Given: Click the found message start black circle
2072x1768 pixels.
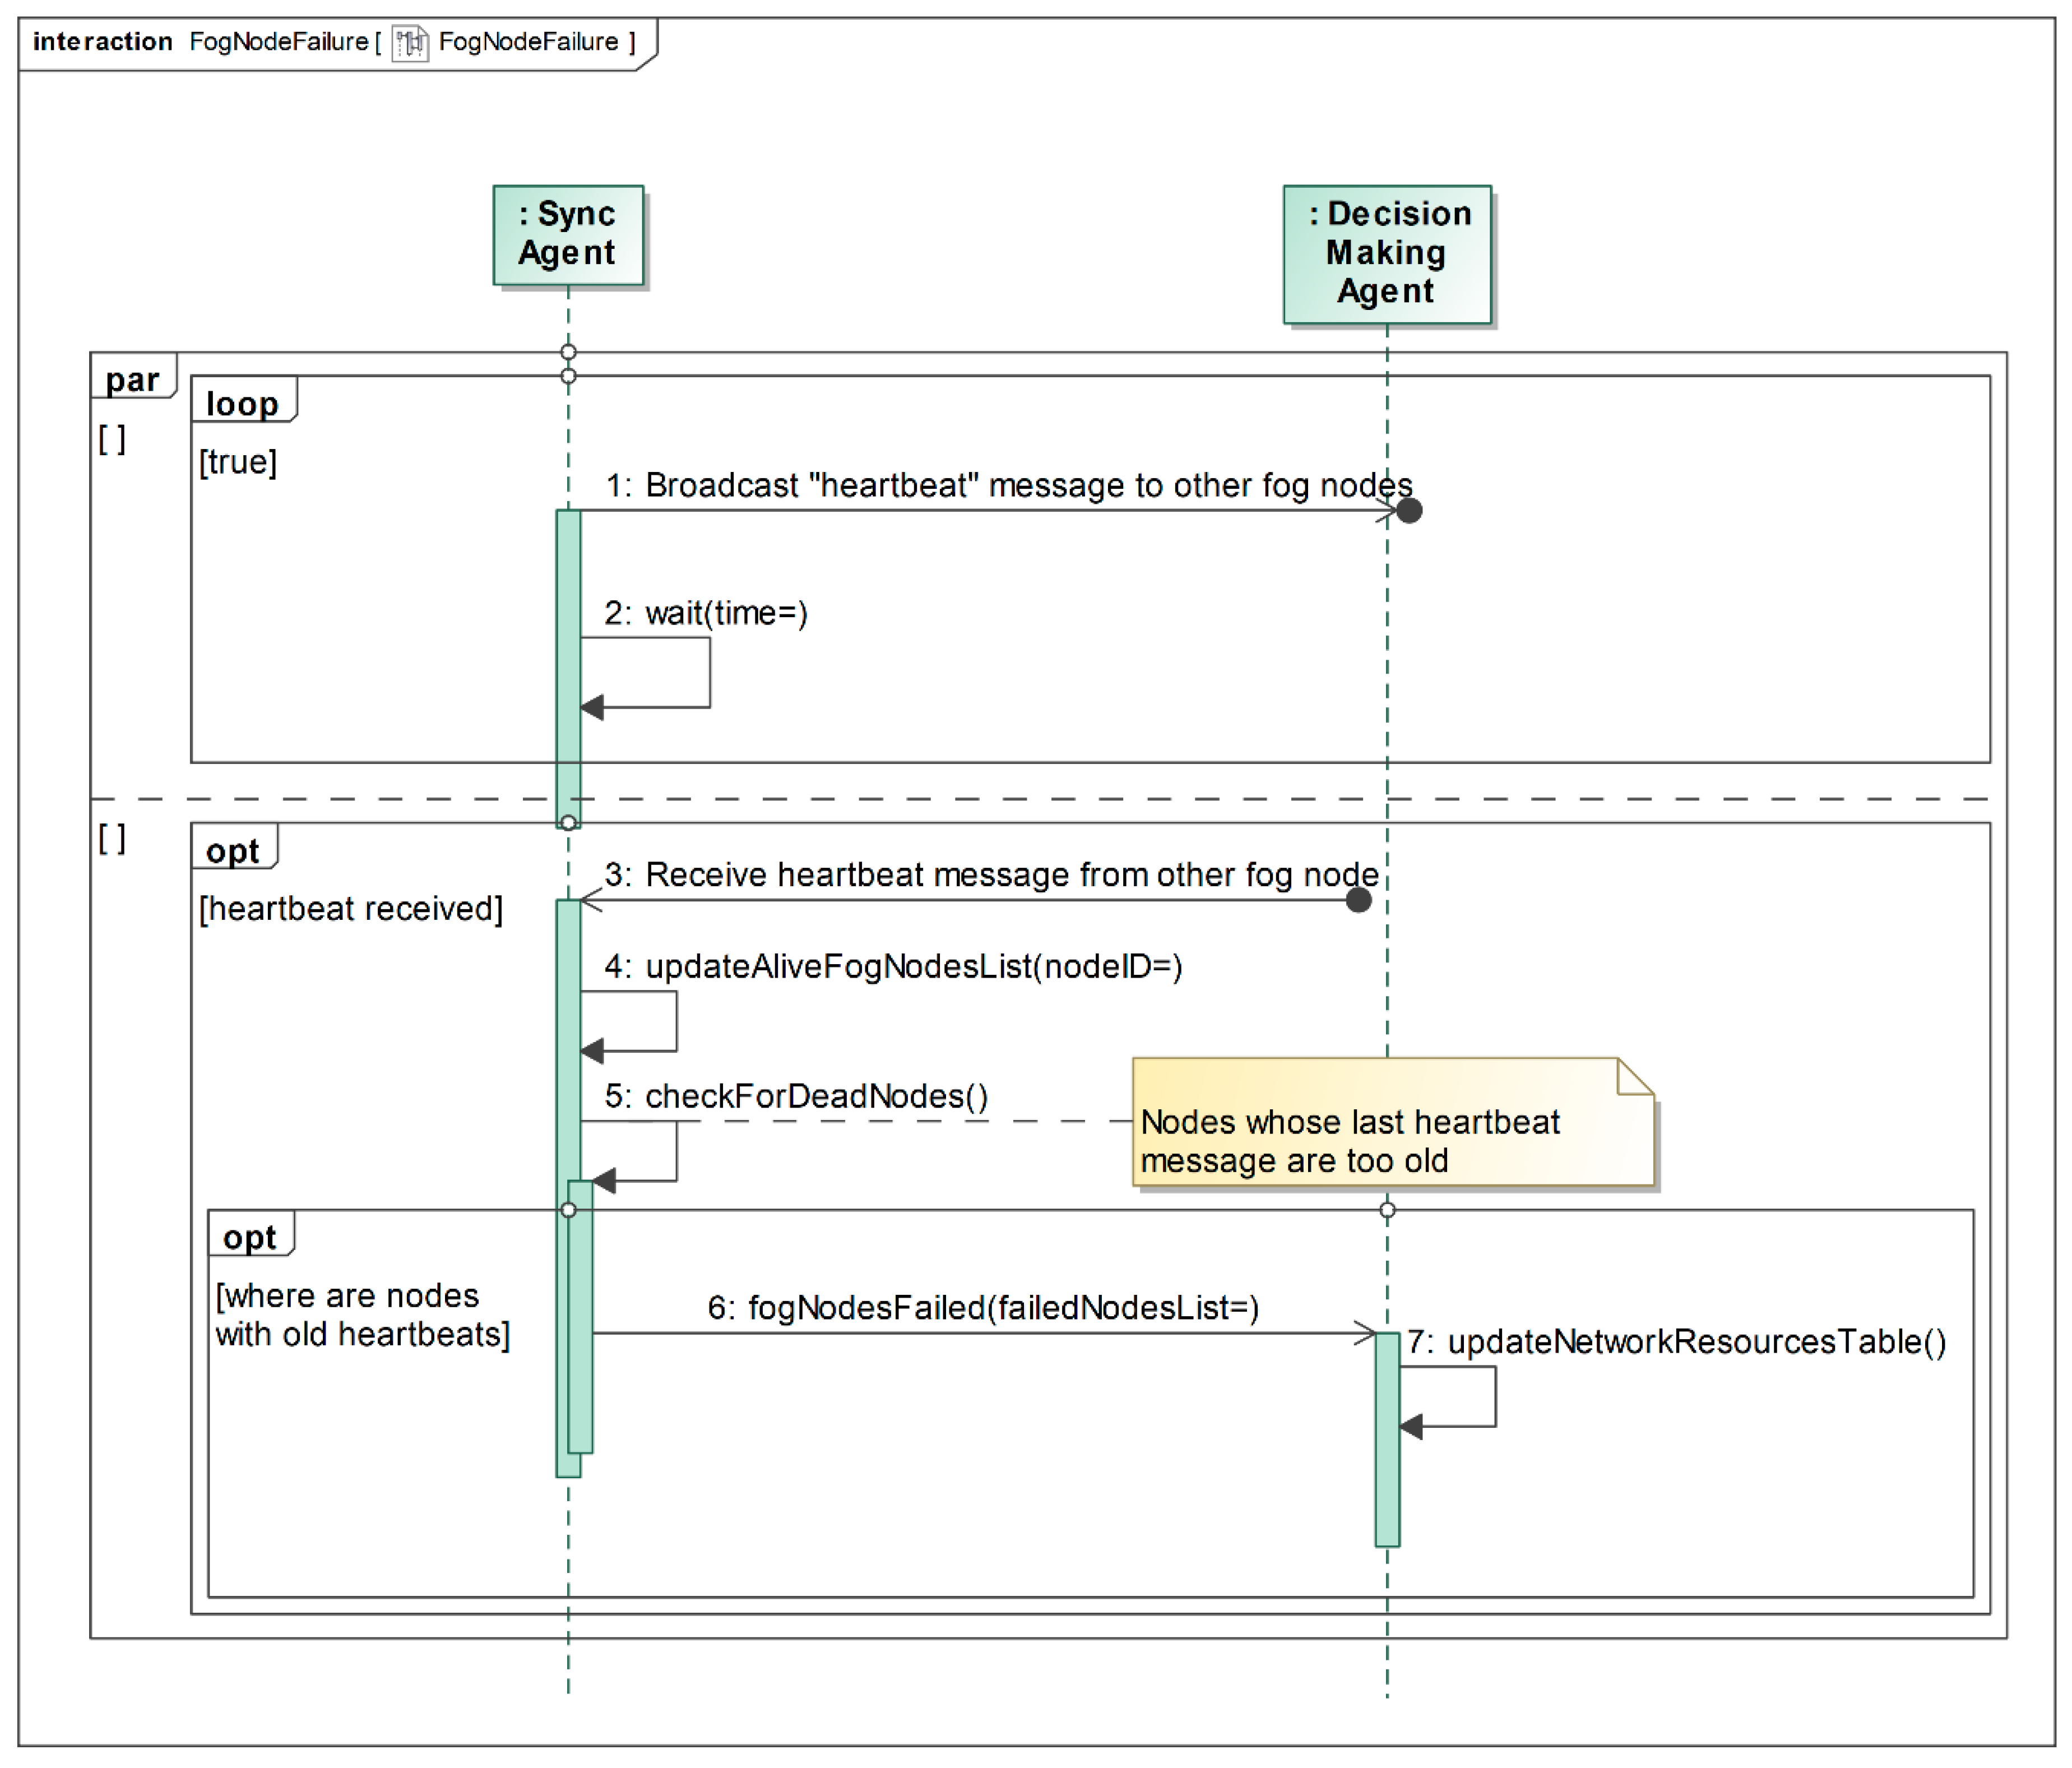Looking at the screenshot, I should point(1358,900).
